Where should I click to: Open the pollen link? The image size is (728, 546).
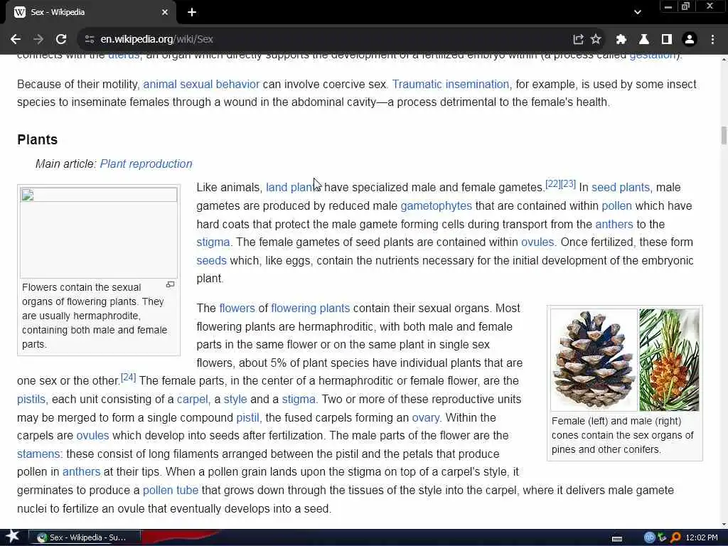tap(616, 205)
